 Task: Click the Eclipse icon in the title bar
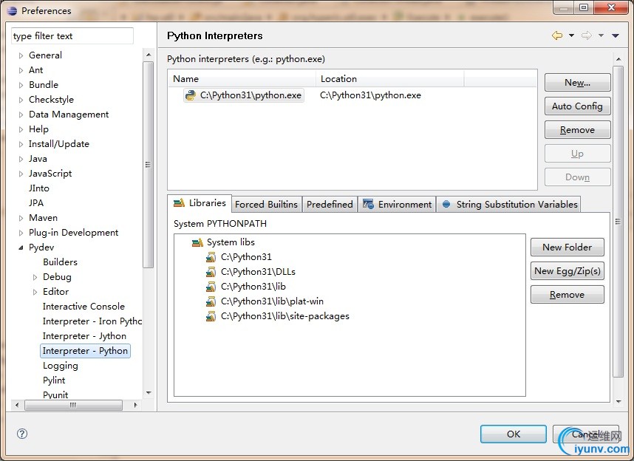coord(12,10)
